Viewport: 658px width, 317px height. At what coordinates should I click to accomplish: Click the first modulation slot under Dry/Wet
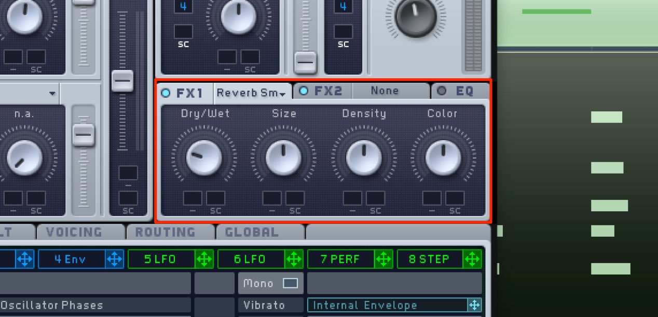pos(193,198)
